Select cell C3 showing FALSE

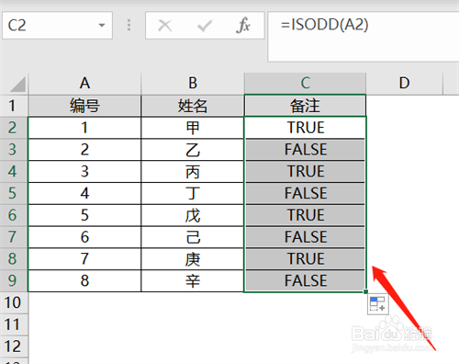click(x=305, y=150)
